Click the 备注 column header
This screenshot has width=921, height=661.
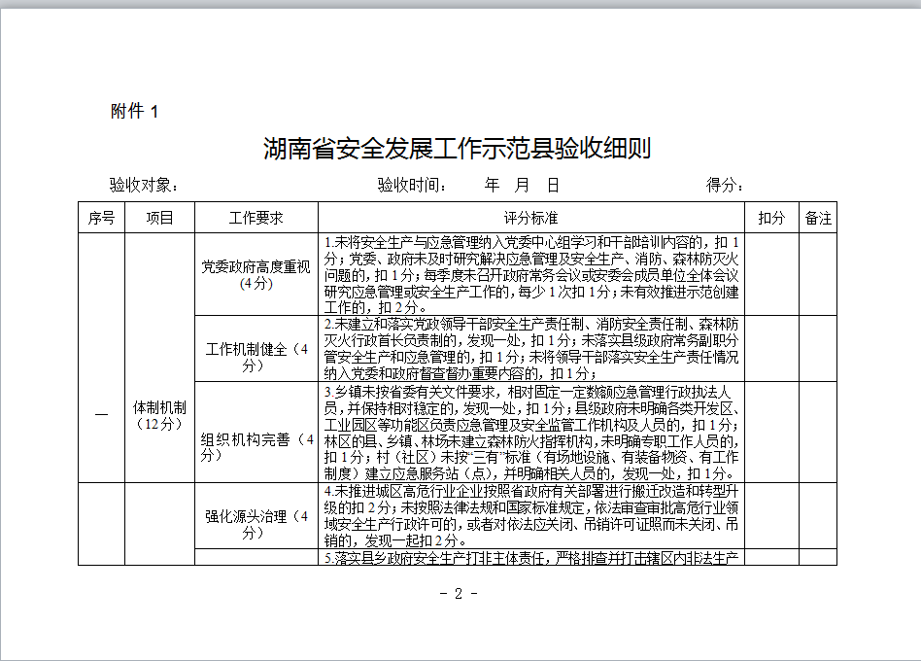(x=818, y=218)
